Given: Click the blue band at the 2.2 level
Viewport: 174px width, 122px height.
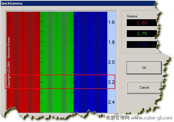Looking at the screenshot, I should [90, 82].
